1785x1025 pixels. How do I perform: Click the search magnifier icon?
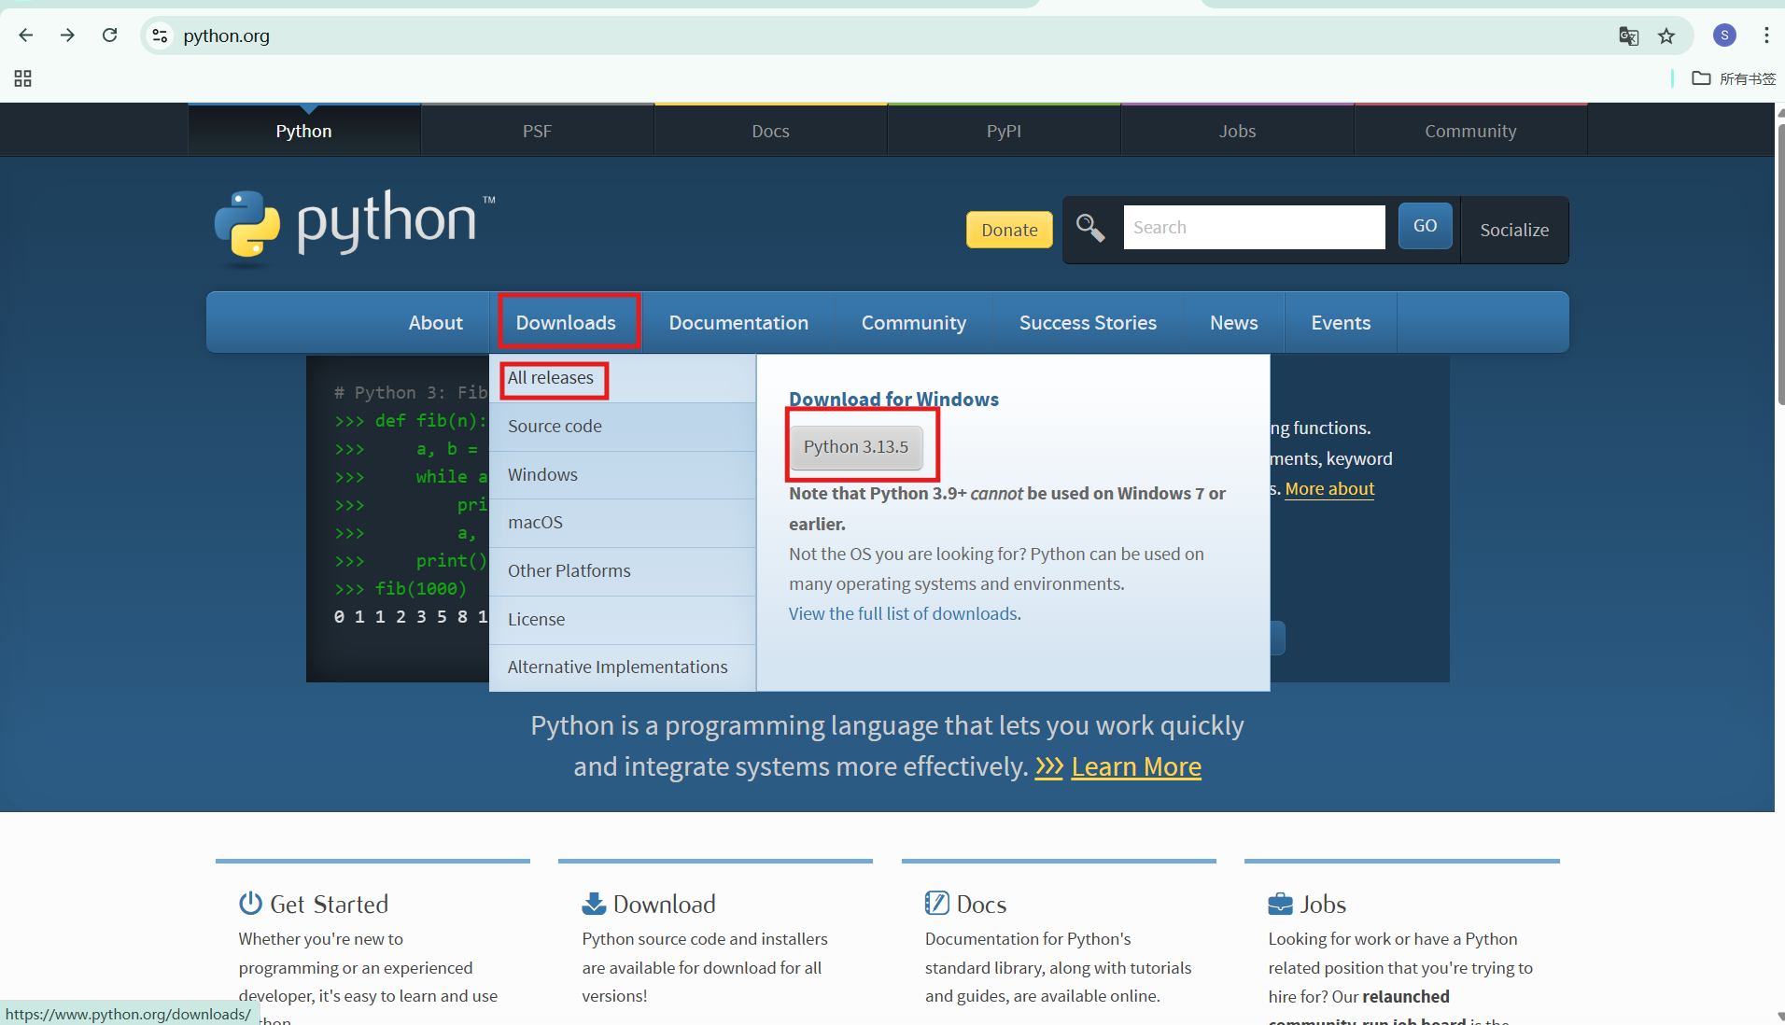point(1090,227)
